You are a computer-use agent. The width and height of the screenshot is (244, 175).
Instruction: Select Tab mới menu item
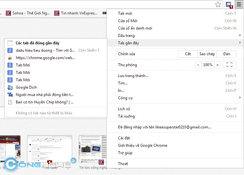pyautogui.click(x=175, y=13)
